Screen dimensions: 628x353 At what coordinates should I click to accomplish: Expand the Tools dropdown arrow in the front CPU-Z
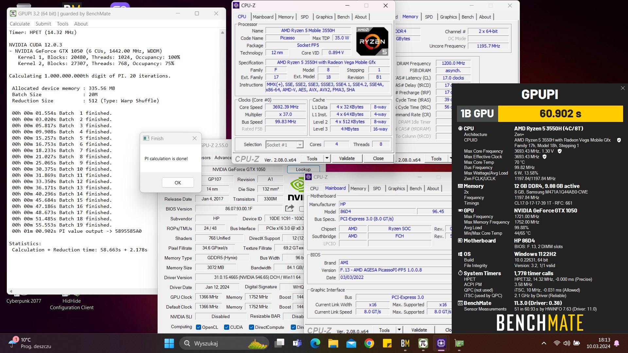[x=327, y=158]
